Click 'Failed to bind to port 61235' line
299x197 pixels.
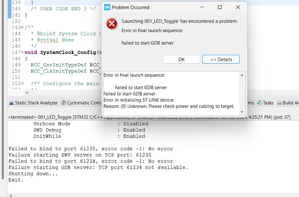tap(91, 149)
